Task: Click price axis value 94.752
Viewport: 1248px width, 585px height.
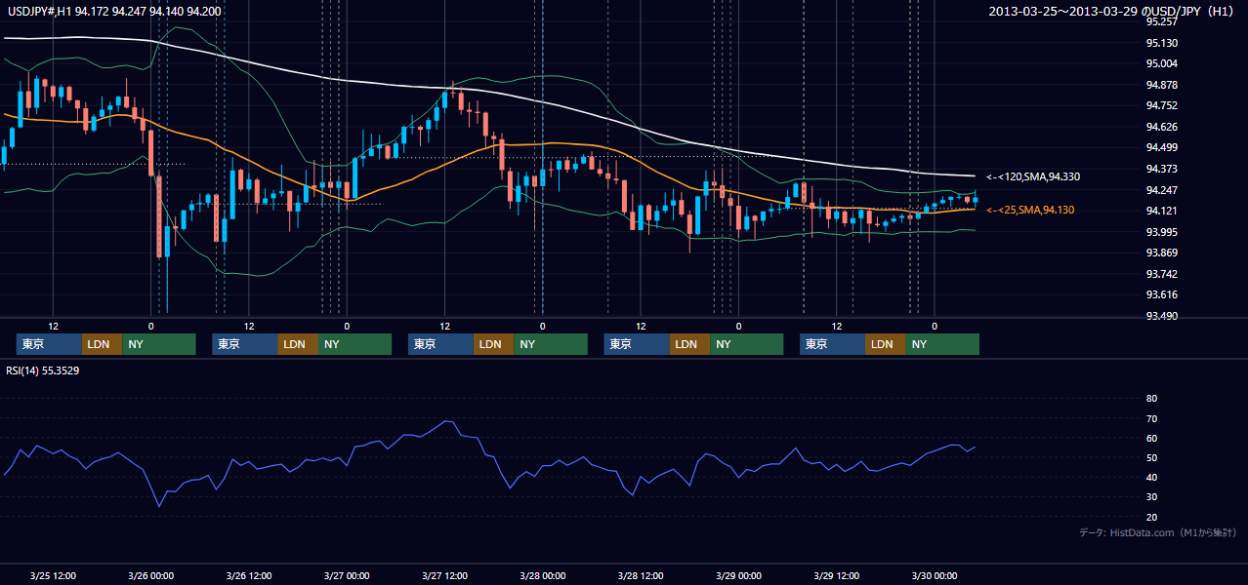Action: (x=1161, y=105)
